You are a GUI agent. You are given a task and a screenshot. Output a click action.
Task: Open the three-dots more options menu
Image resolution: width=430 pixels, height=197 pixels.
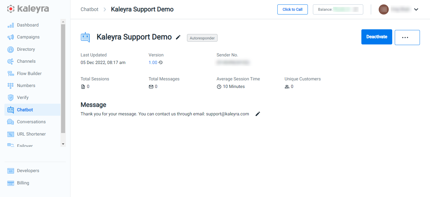click(407, 37)
